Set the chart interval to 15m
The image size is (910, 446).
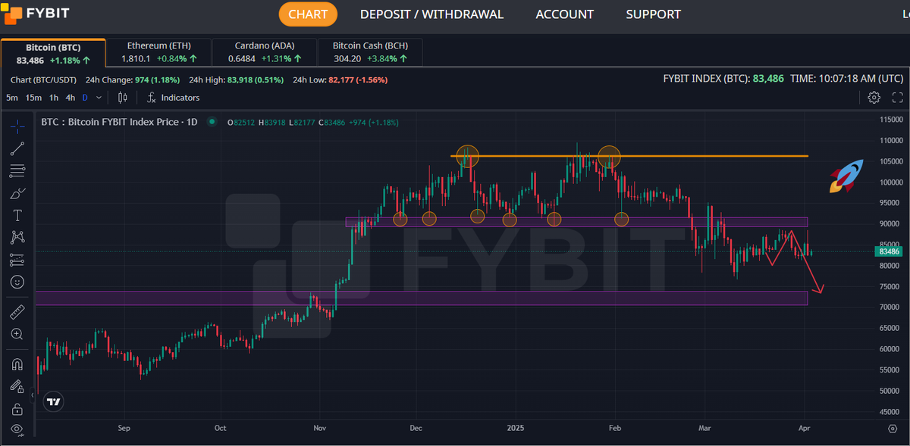33,98
